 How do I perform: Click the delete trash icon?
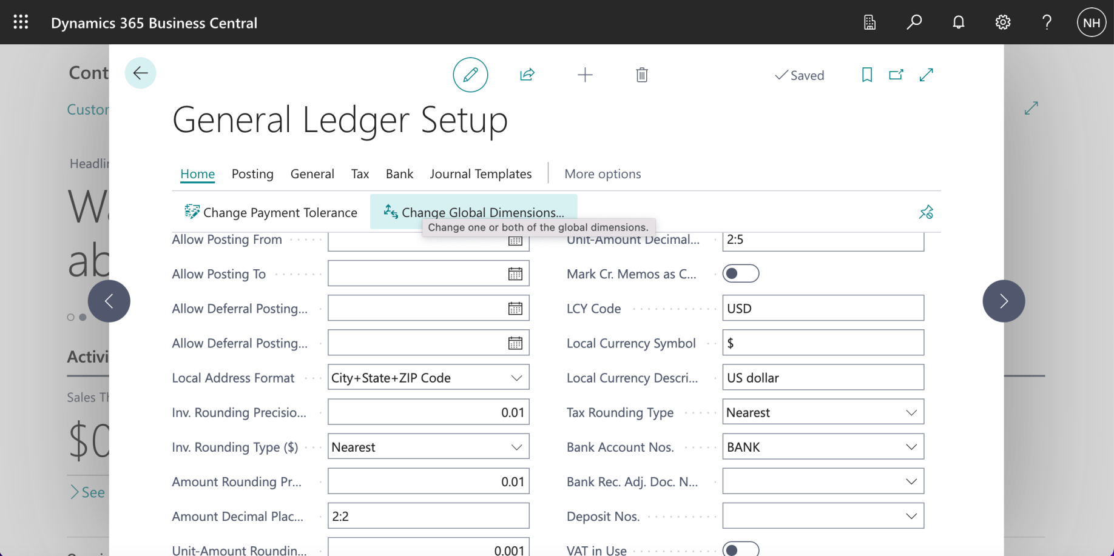[x=642, y=75]
